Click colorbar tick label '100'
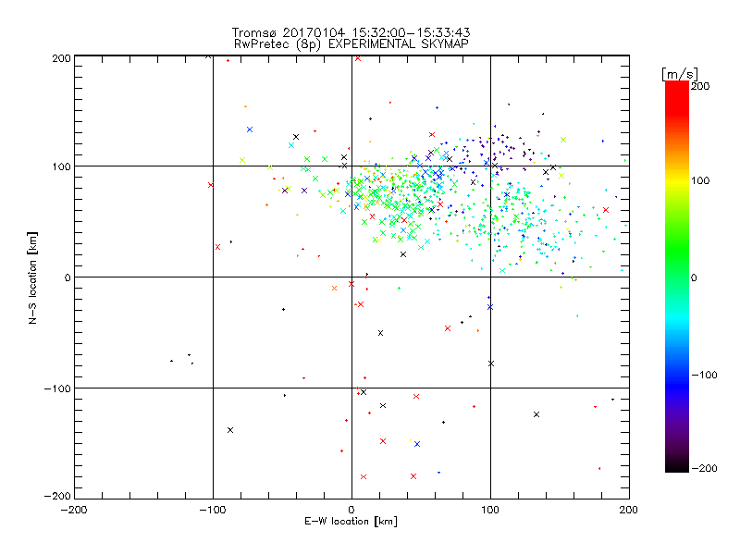Viewport: 740px width, 555px height. [x=700, y=180]
